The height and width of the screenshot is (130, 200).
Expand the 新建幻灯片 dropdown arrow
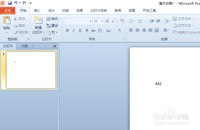(44, 32)
